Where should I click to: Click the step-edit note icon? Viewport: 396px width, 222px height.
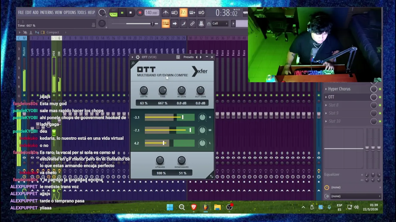(x=183, y=23)
